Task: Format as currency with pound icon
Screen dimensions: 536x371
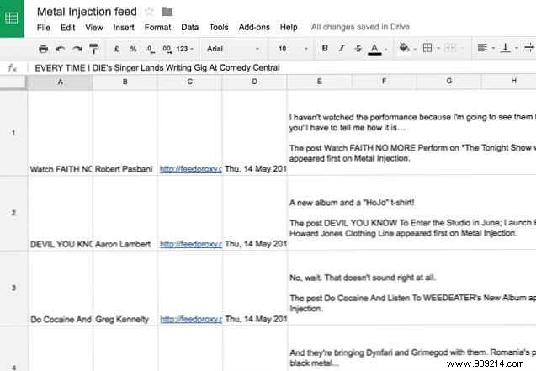Action: point(117,49)
